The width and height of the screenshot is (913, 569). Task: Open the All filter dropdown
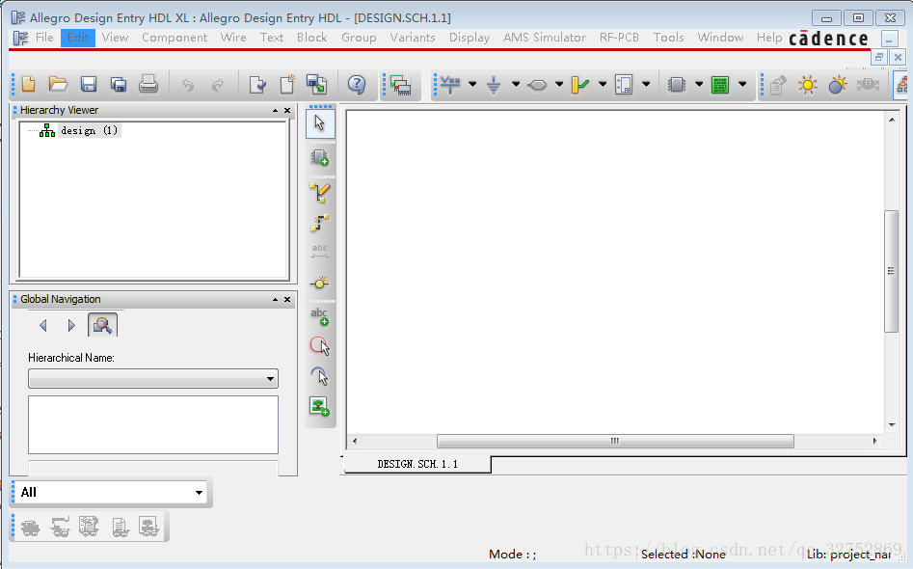[x=111, y=493]
